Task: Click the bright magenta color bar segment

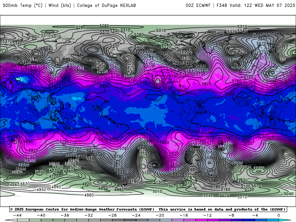Action: tap(202, 220)
